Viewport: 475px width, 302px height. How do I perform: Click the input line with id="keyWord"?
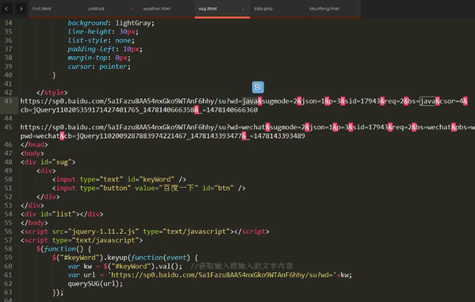pyautogui.click(x=119, y=179)
